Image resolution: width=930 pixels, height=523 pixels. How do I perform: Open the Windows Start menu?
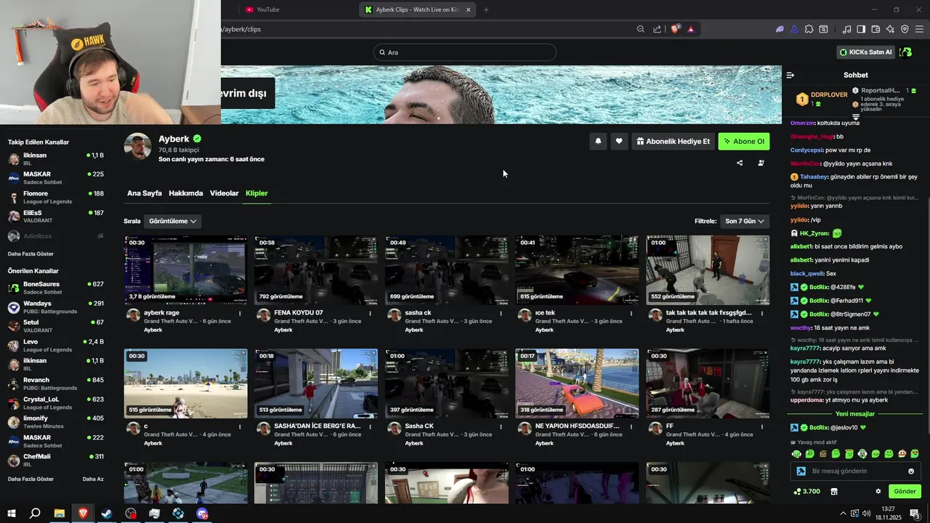(x=12, y=514)
